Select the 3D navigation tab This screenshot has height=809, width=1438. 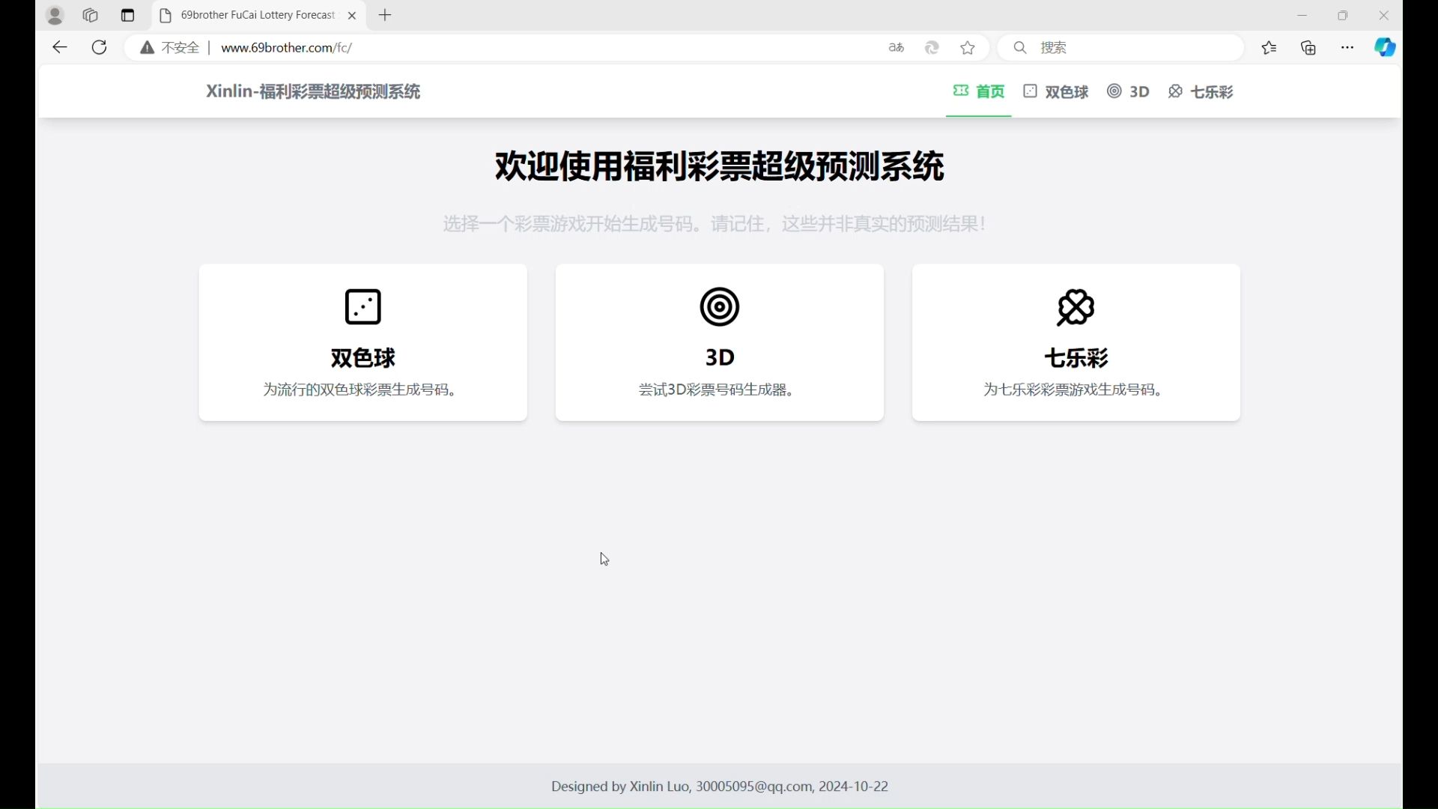pos(1128,91)
